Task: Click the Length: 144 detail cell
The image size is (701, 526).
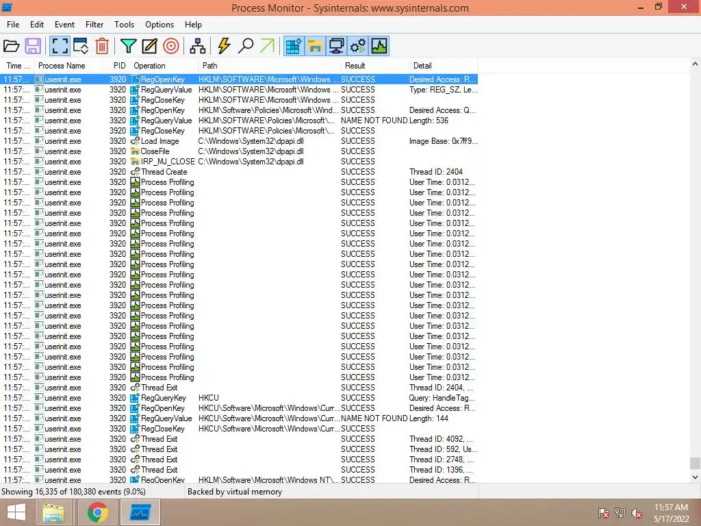Action: point(429,418)
